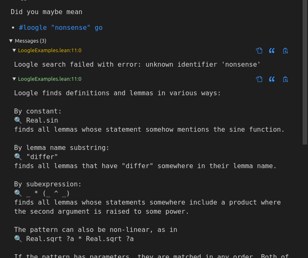Click the 'Did you maybe mean' text
The width and height of the screenshot is (308, 258).
(47, 12)
